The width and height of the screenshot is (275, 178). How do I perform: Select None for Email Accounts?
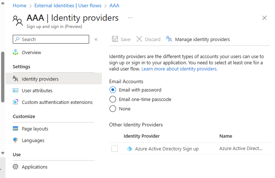[x=113, y=109]
